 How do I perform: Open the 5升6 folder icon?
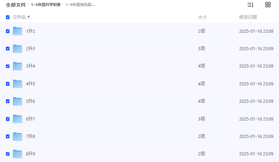(x=17, y=101)
